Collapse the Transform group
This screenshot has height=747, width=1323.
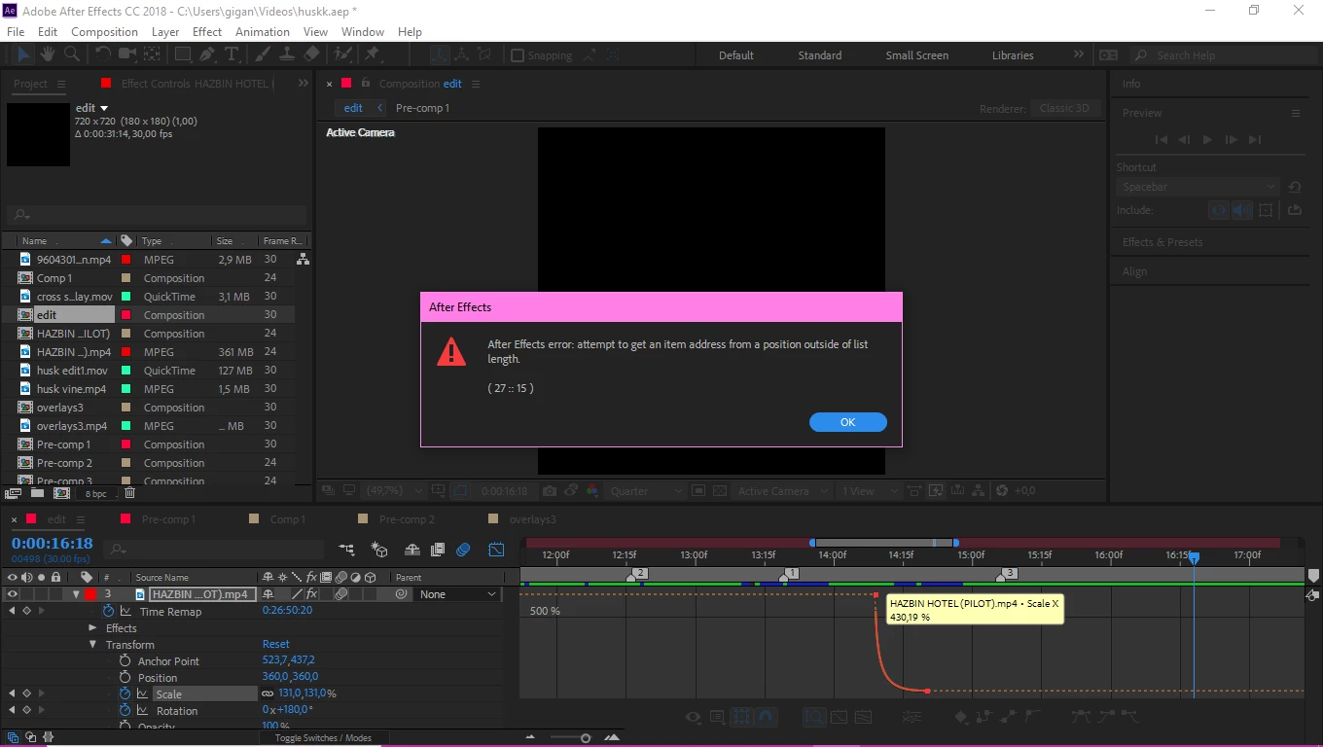(94, 645)
